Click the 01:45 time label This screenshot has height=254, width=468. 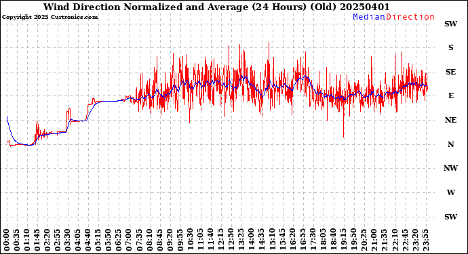[x=37, y=240]
